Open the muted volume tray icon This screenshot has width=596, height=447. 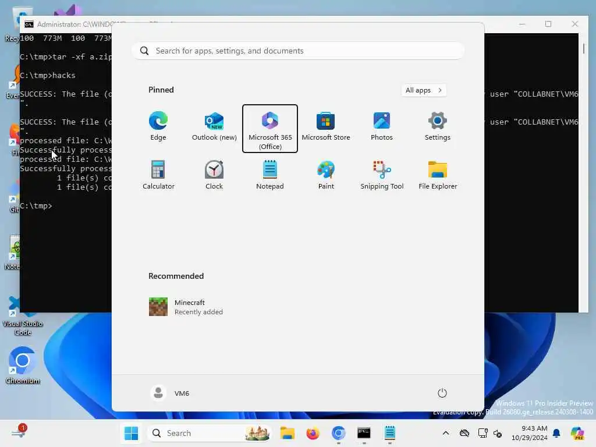[x=498, y=433]
